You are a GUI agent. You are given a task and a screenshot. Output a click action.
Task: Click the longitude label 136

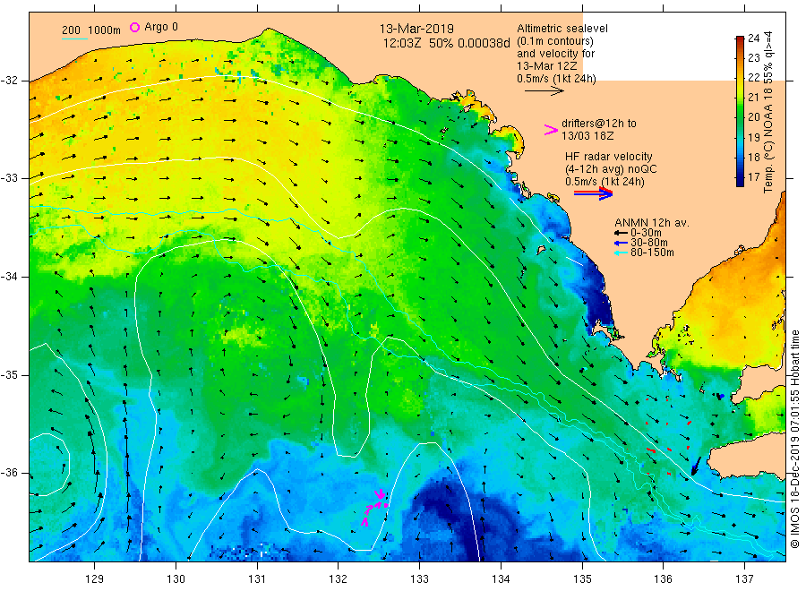pos(663,579)
